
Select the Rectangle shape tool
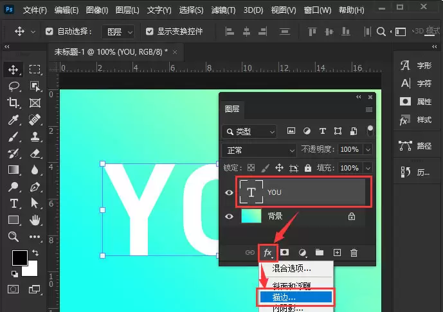14,220
